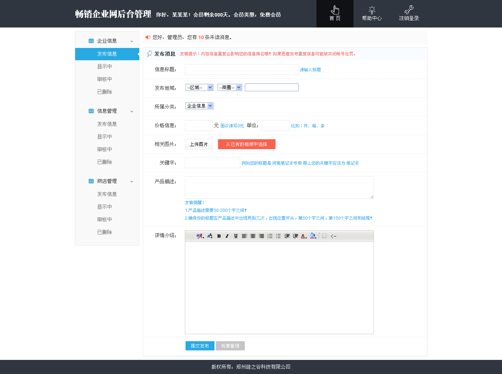
Task: Collapse the 网店管理 section arrow
Action: (132, 182)
